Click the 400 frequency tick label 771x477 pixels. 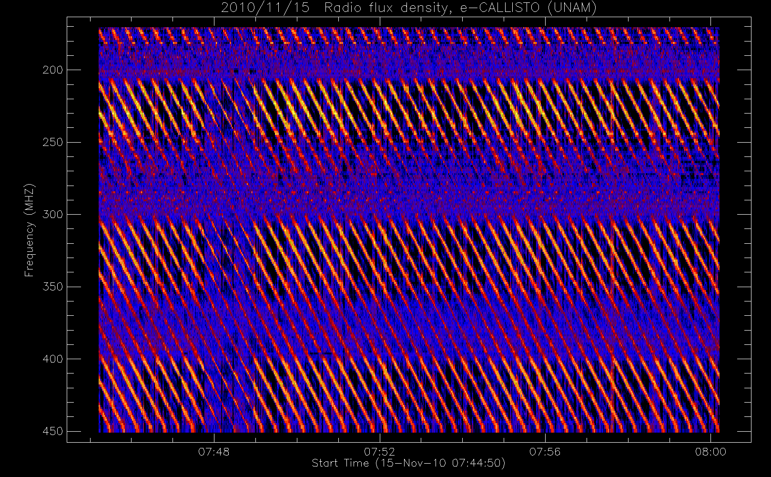click(x=53, y=359)
